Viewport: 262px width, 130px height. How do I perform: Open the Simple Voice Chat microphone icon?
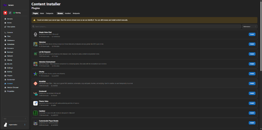(35, 34)
